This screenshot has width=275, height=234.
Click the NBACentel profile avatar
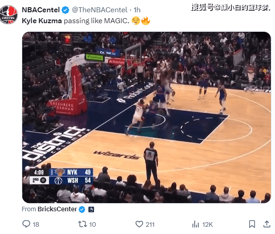pyautogui.click(x=9, y=15)
